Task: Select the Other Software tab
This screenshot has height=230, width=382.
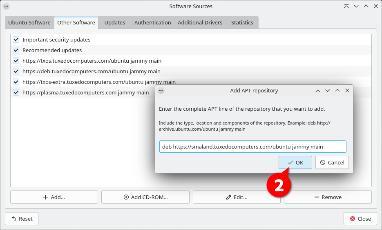Action: point(76,22)
